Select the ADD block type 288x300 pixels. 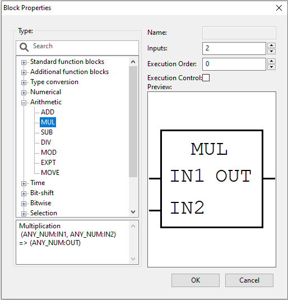pyautogui.click(x=48, y=112)
